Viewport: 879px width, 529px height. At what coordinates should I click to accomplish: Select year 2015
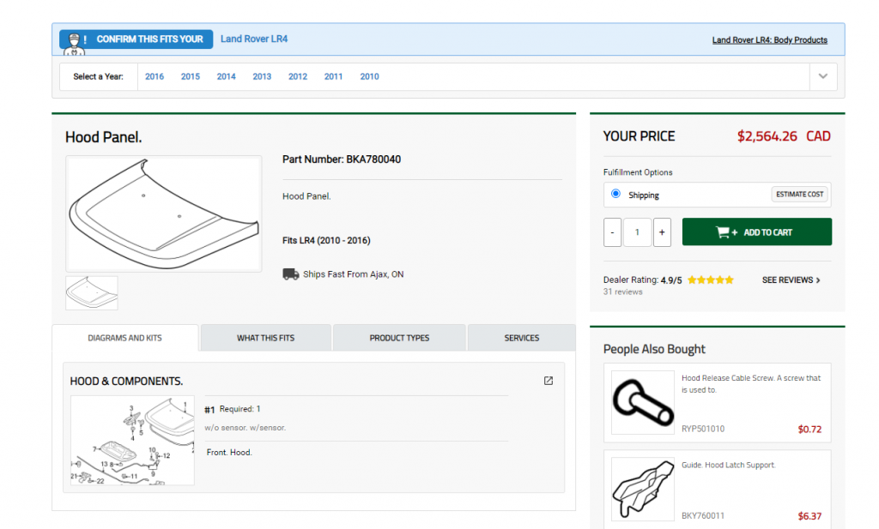pos(190,76)
